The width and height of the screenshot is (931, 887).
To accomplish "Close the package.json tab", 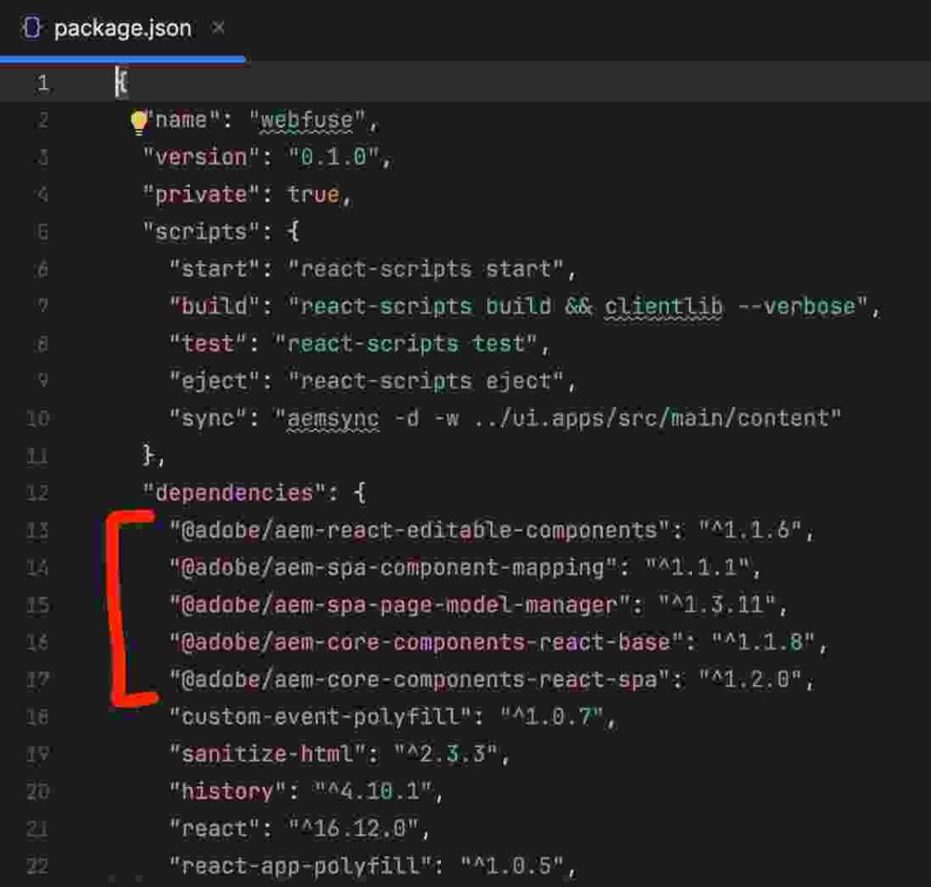I will coord(218,27).
